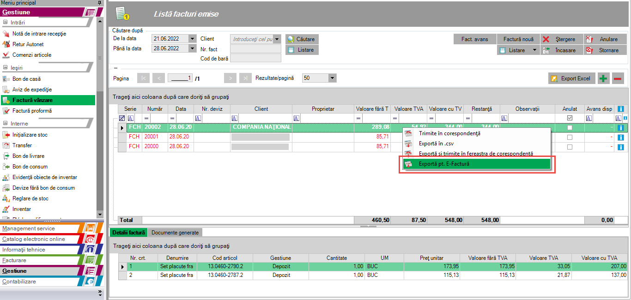Screen dimensions: 631x300
Task: Click the Ștergere button
Action: 561,39
